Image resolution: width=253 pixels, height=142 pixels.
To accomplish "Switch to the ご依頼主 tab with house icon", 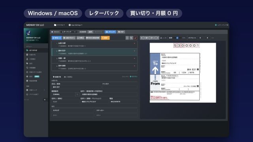I will click(68, 77).
